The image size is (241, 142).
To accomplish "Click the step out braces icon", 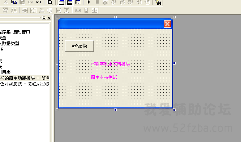I will (130, 2).
